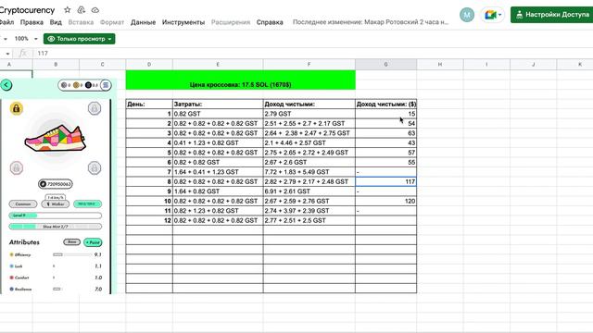Open the name box dropdown arrow
Viewport: 593px width, 333px height.
point(7,54)
